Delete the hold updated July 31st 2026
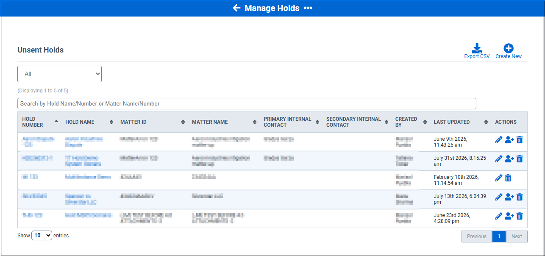 (520, 159)
